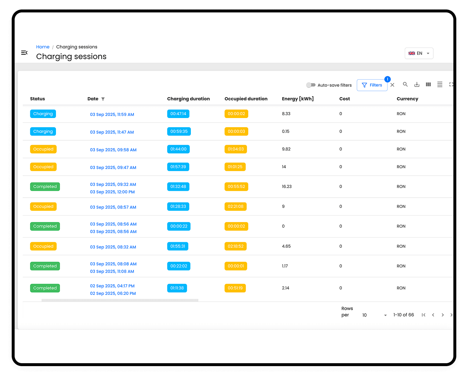The image size is (468, 380).
Task: Sort by Energy [kWh] column header
Action: (x=298, y=99)
